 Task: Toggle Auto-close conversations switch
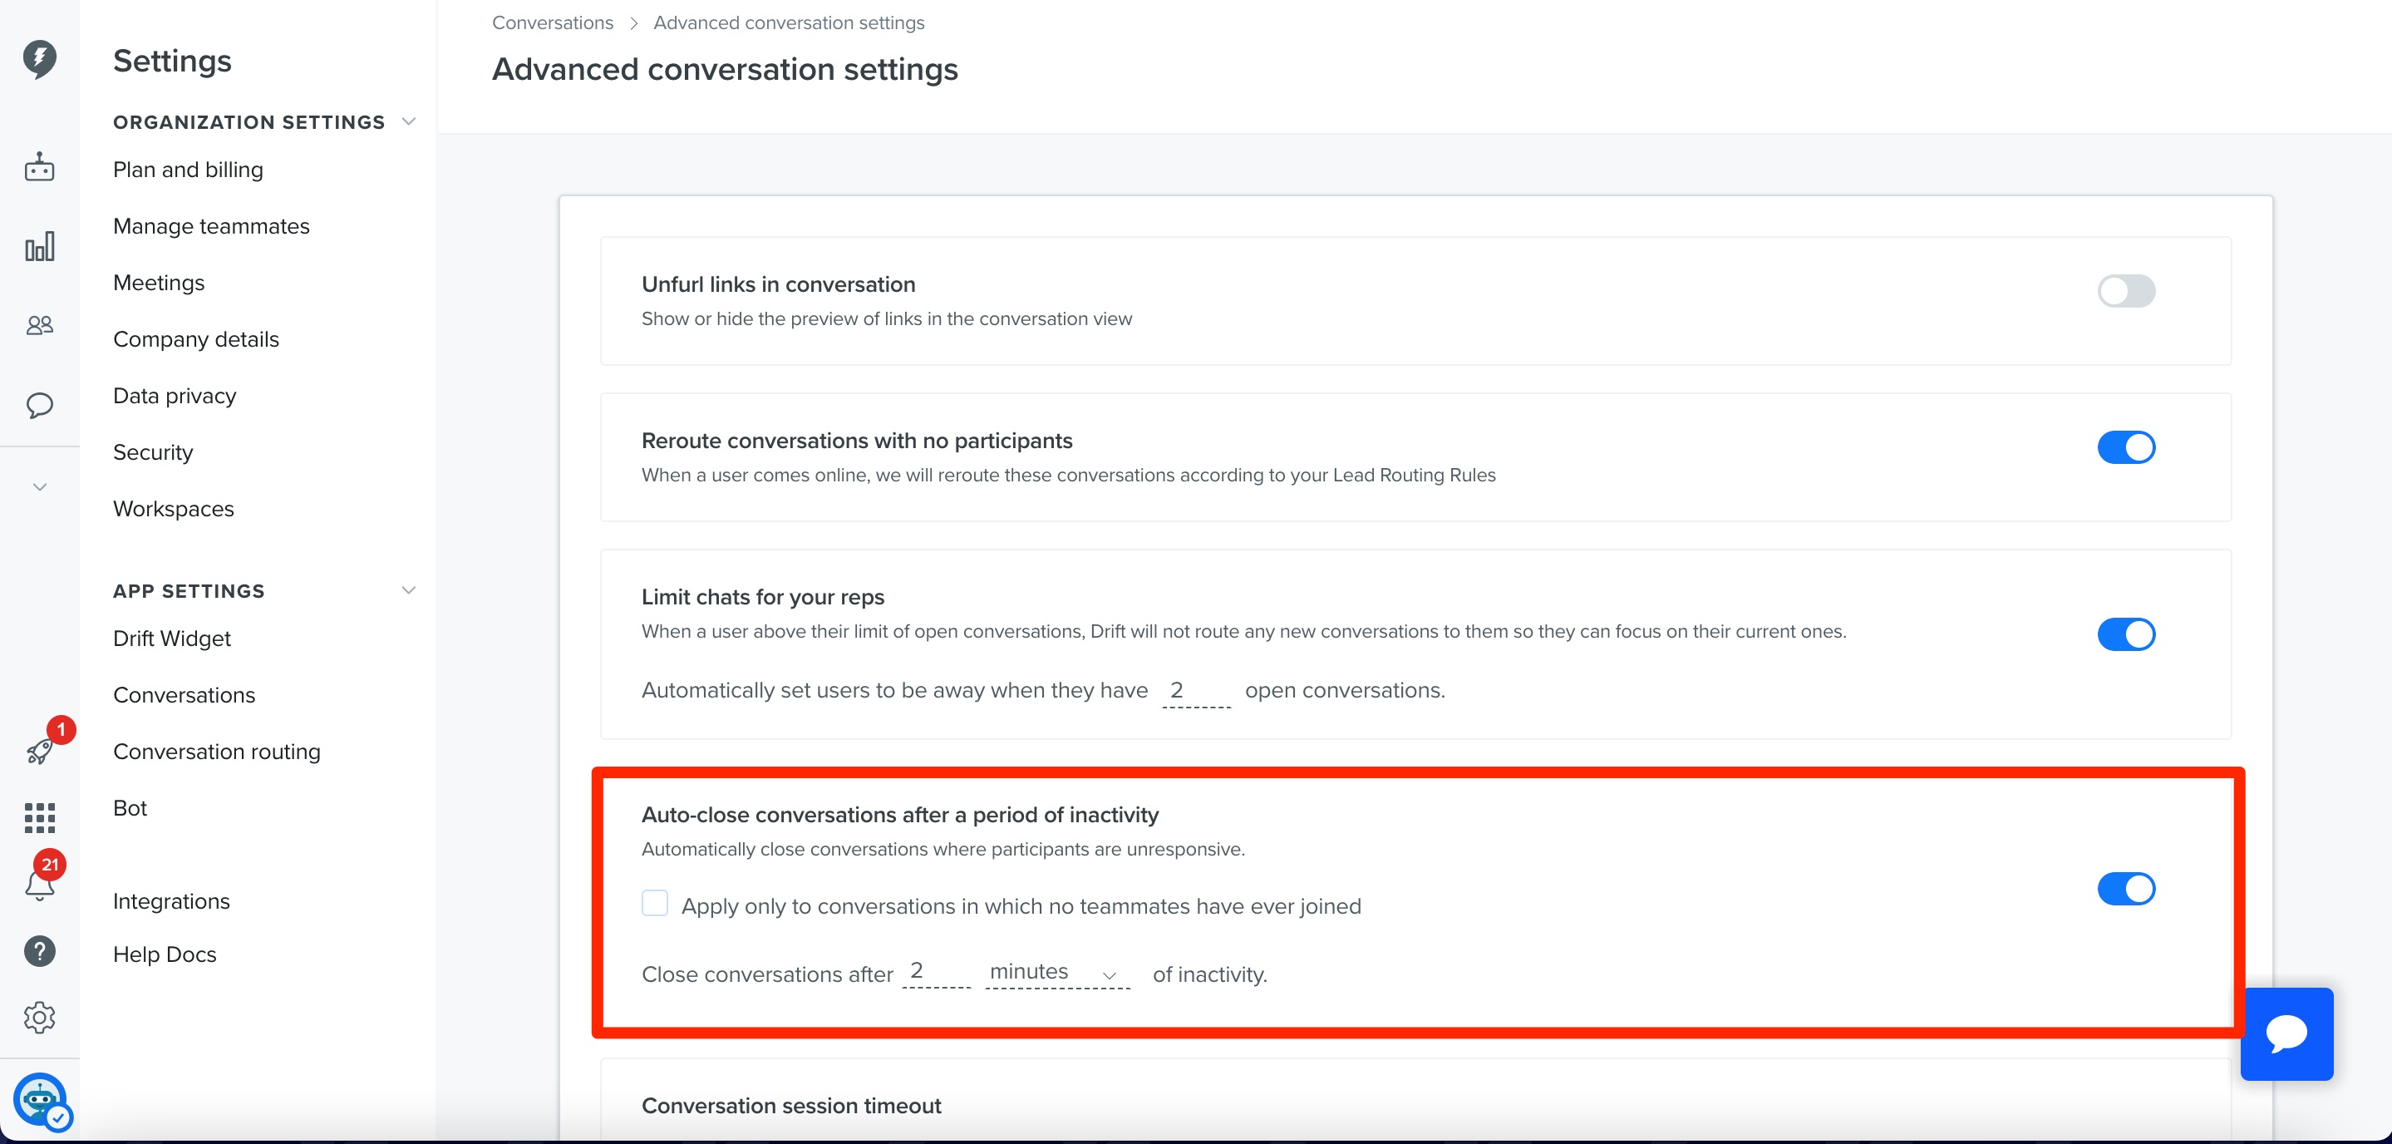coord(2125,889)
